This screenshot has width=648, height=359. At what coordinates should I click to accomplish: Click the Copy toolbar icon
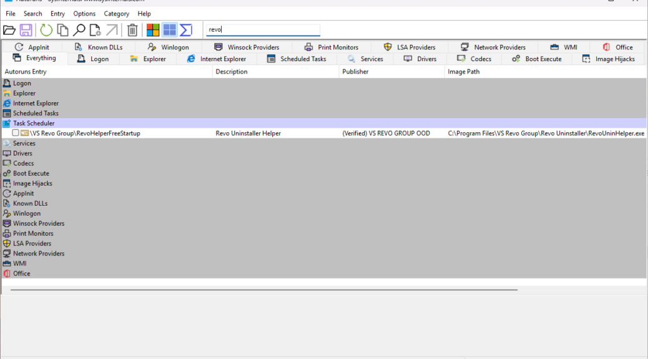62,30
